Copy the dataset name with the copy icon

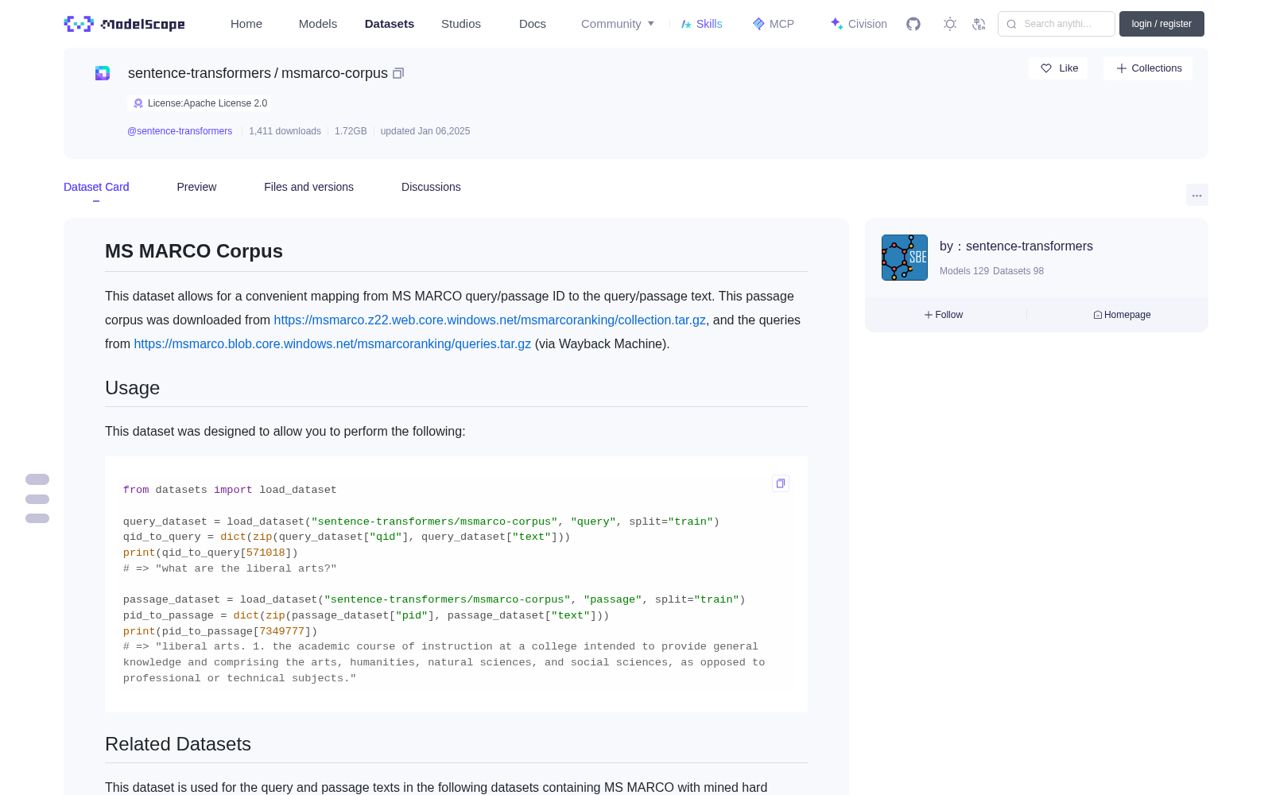(x=398, y=73)
